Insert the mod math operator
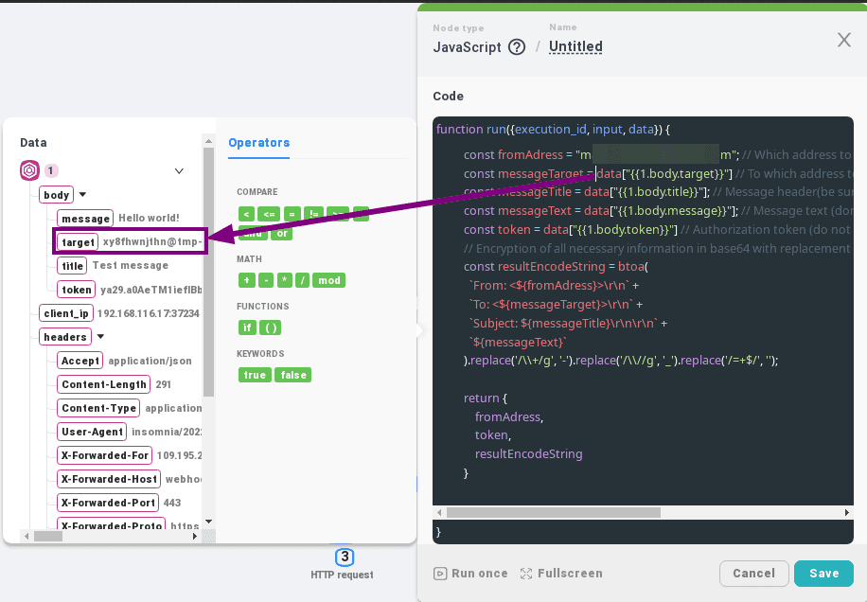Viewport: 867px width, 602px height. click(x=330, y=280)
